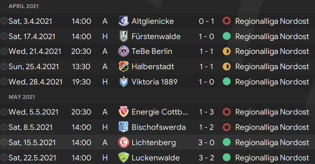Collapse the MAY 2021 month section
The image size is (315, 164).
tap(22, 97)
